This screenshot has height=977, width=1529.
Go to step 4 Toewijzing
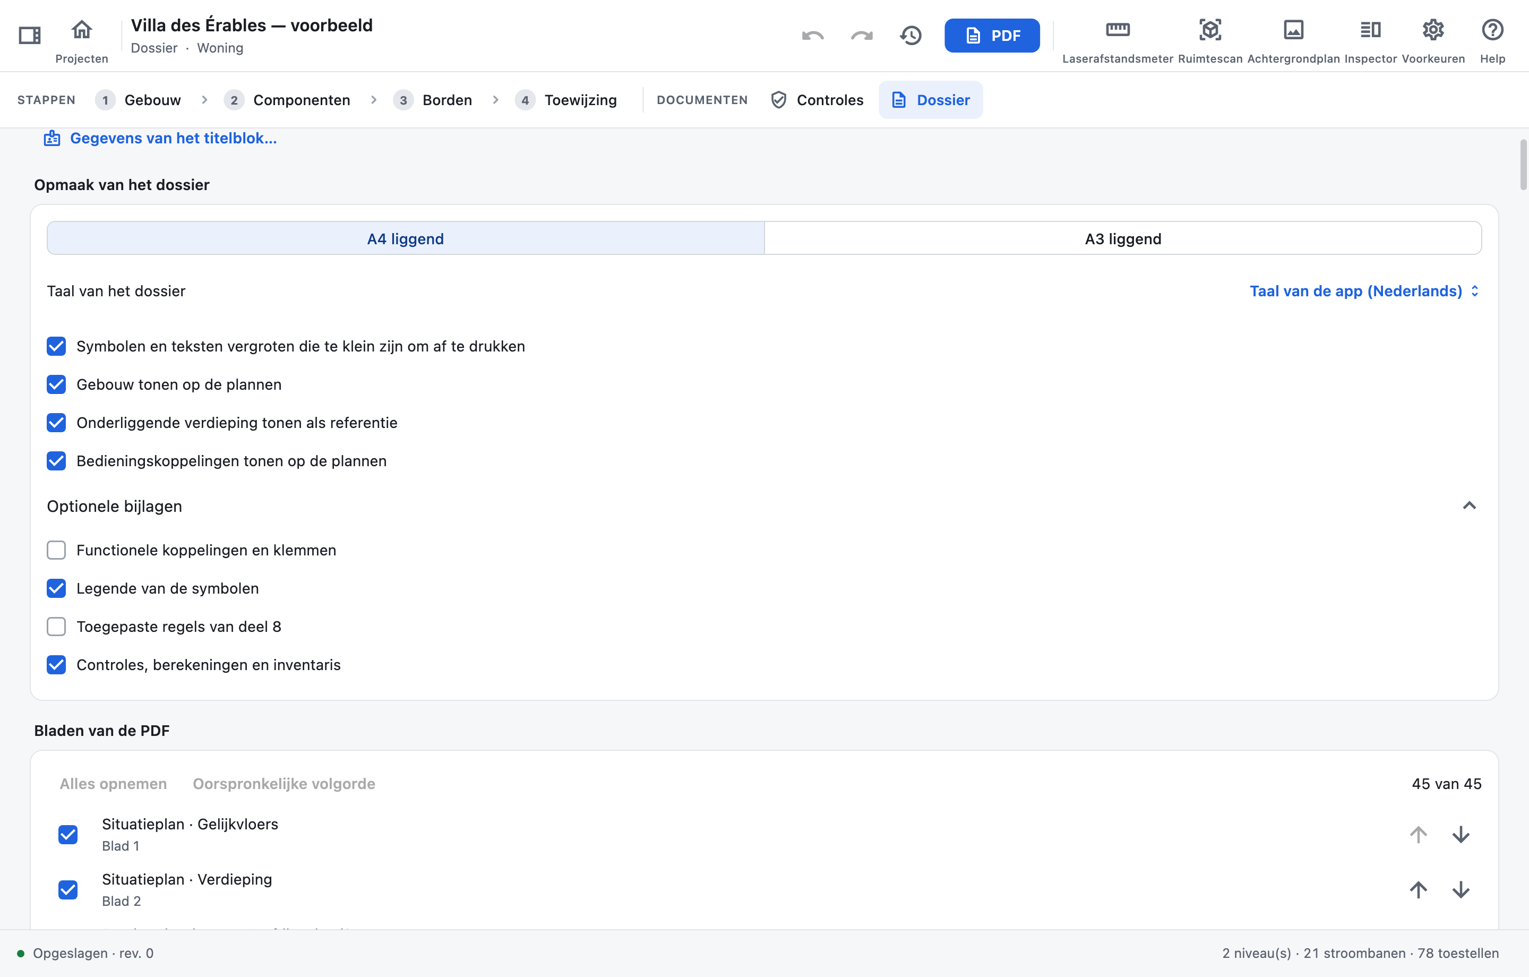(x=566, y=100)
